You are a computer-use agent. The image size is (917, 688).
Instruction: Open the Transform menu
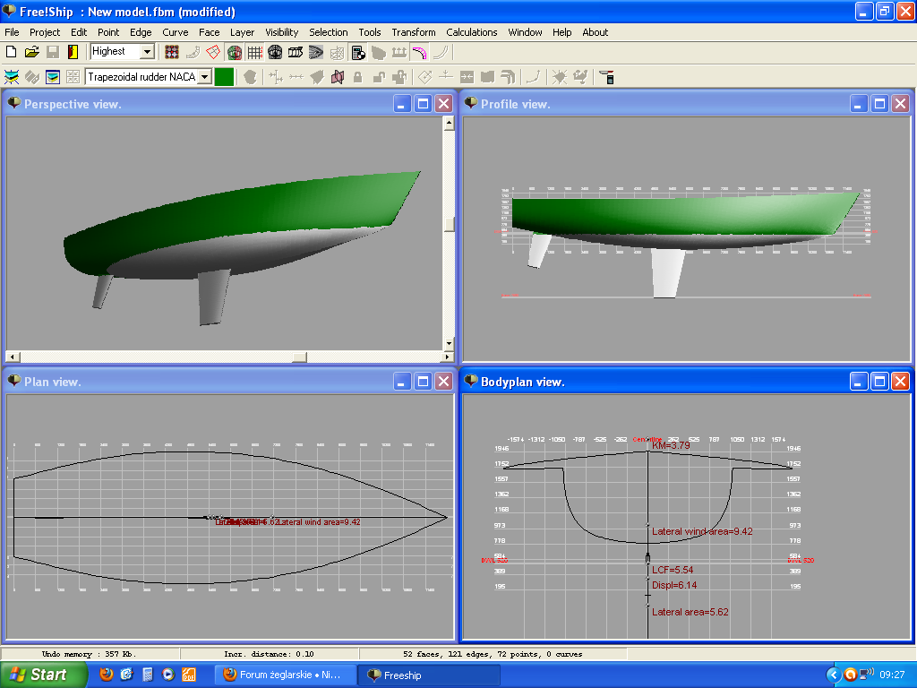pyautogui.click(x=414, y=32)
